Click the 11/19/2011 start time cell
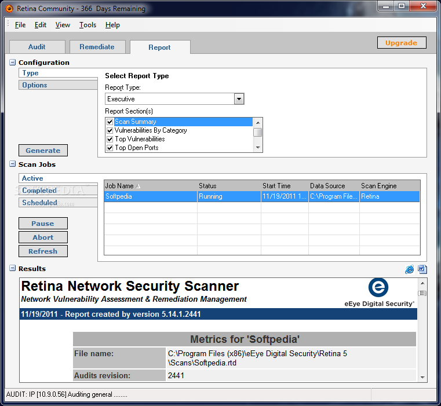The image size is (441, 406). click(285, 196)
